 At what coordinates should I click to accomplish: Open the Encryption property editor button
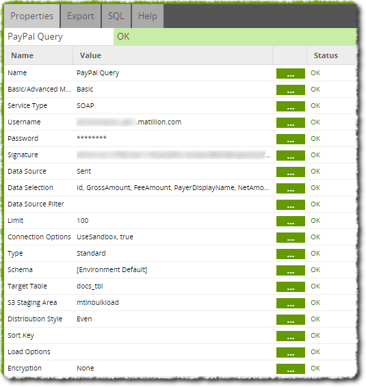click(x=291, y=369)
